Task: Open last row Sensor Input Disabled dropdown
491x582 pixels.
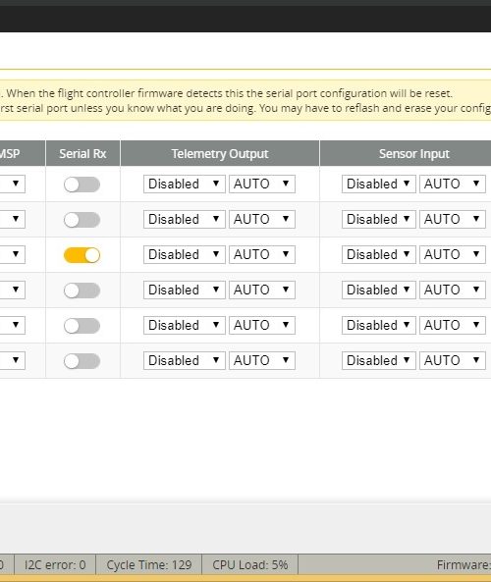Action: [378, 360]
